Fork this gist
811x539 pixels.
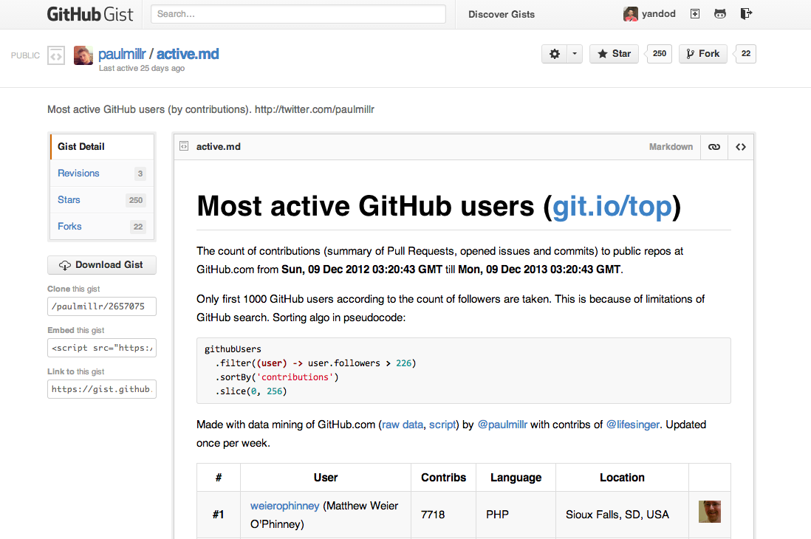point(702,54)
